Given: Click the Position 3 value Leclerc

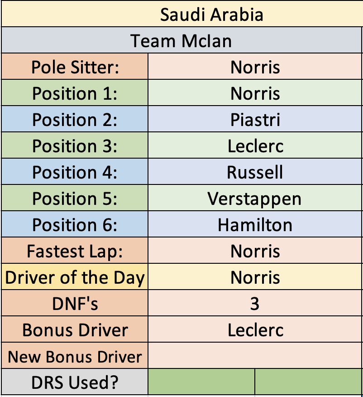Looking at the screenshot, I should (x=255, y=146).
